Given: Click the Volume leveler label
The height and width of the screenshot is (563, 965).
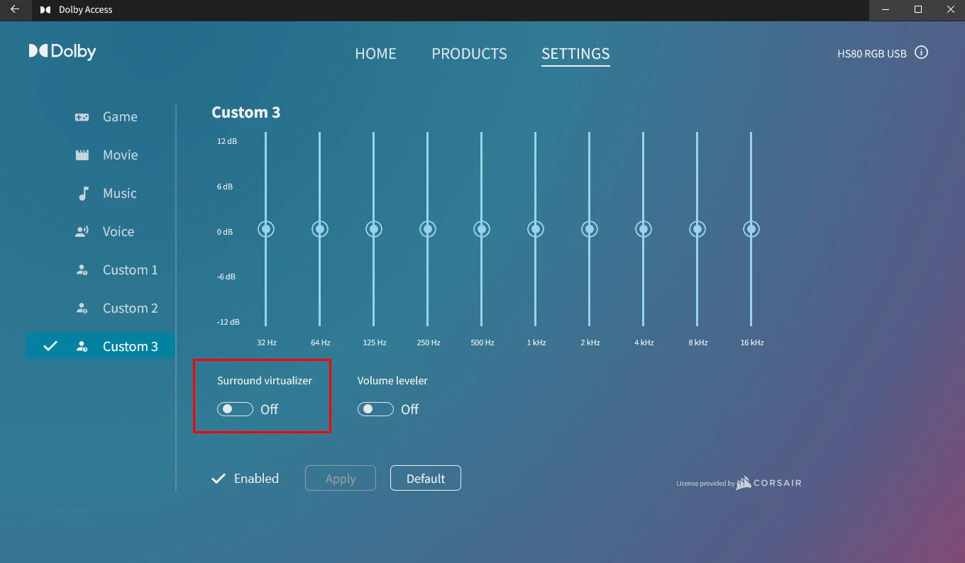Looking at the screenshot, I should point(392,381).
